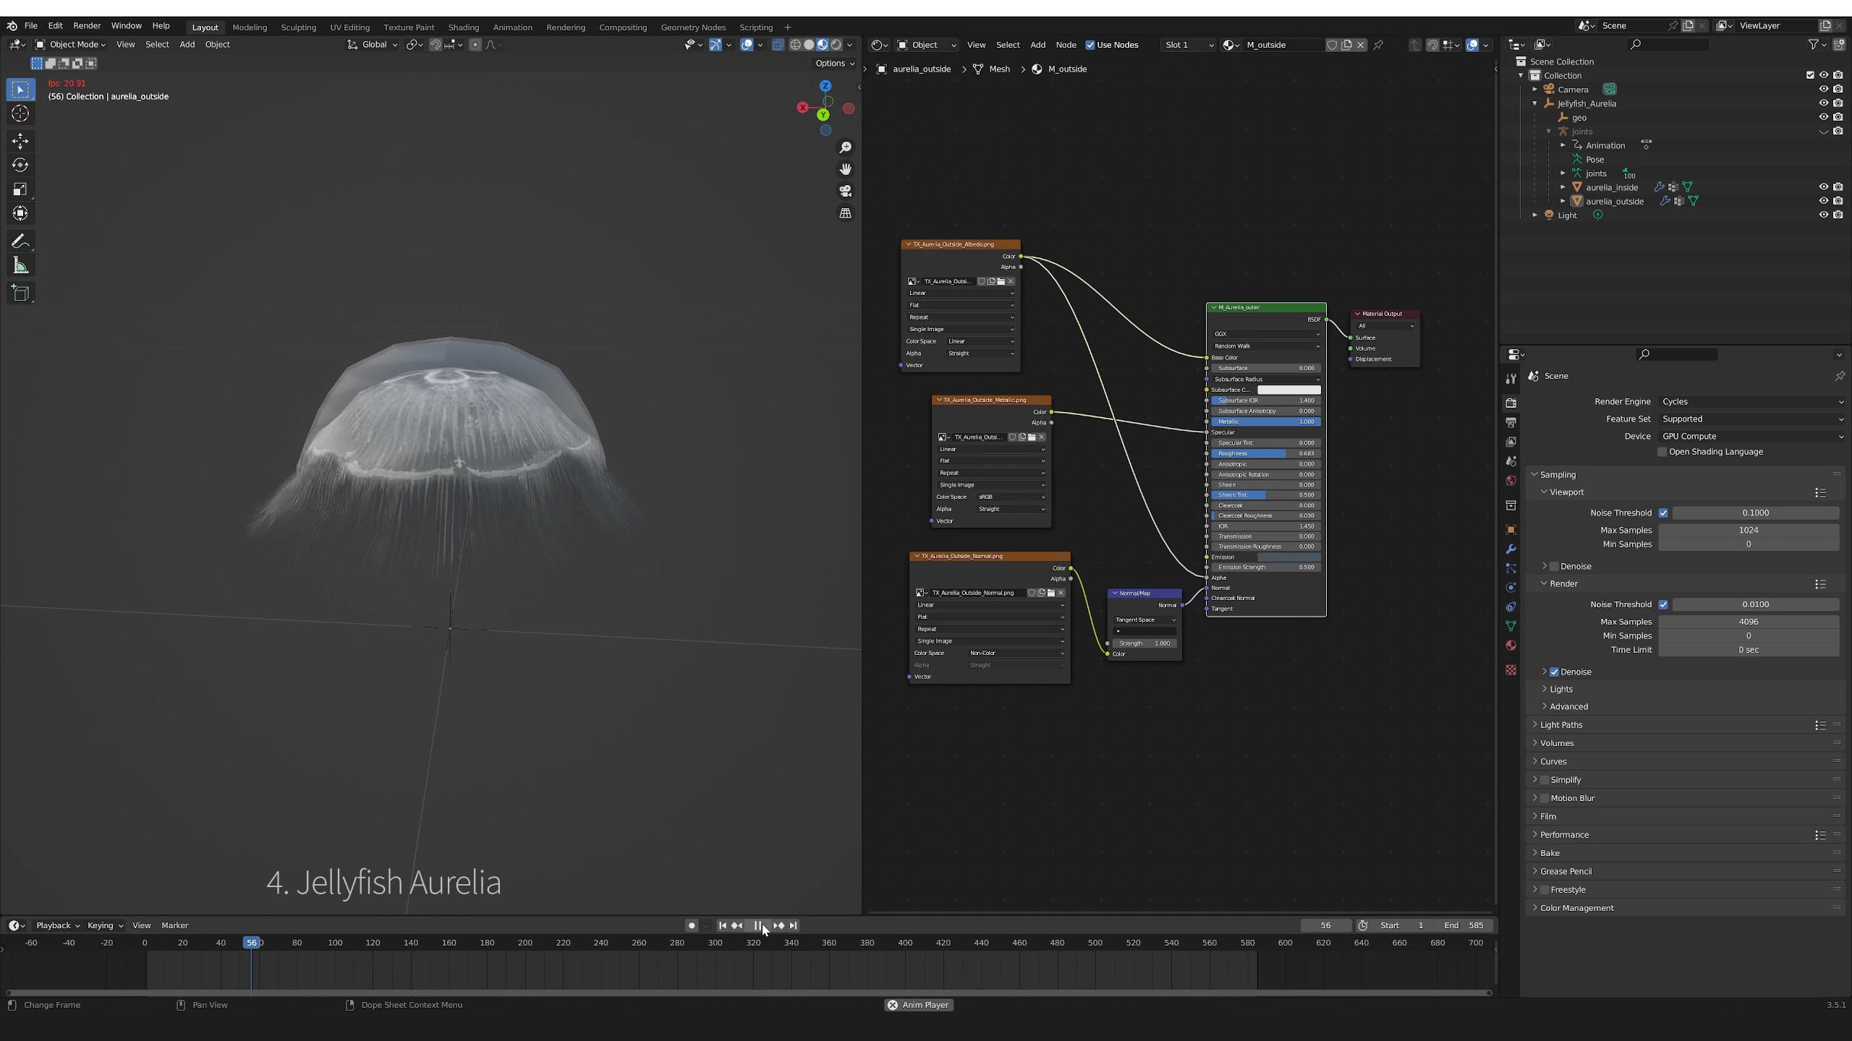Expand the Light Paths panel
1852x1041 pixels.
click(1560, 725)
